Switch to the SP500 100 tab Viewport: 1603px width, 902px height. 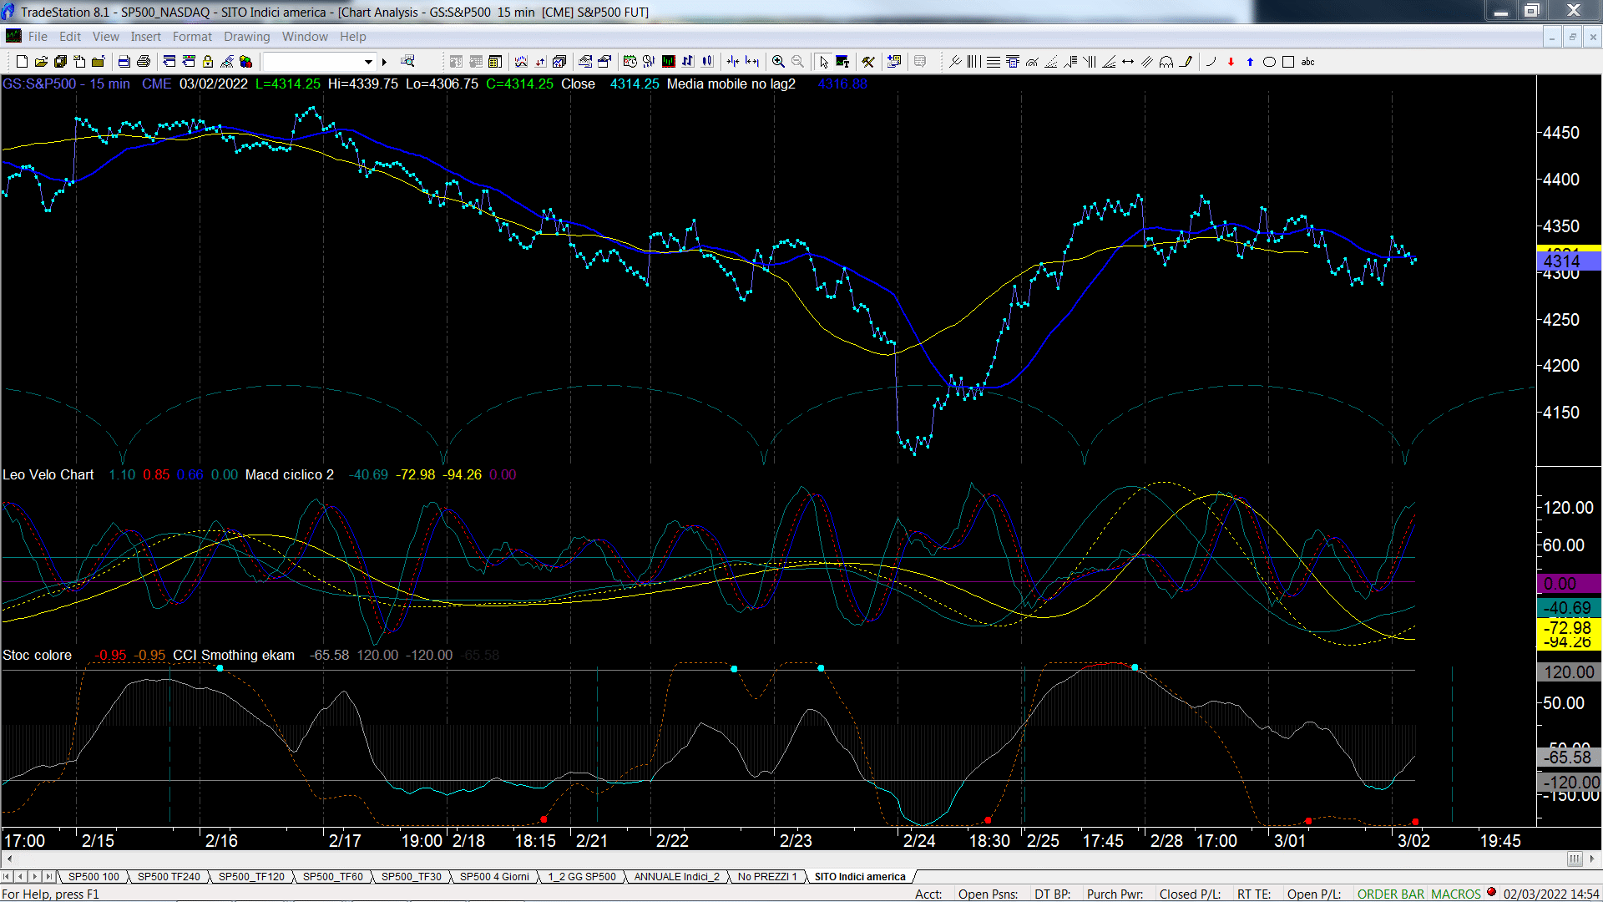94,877
